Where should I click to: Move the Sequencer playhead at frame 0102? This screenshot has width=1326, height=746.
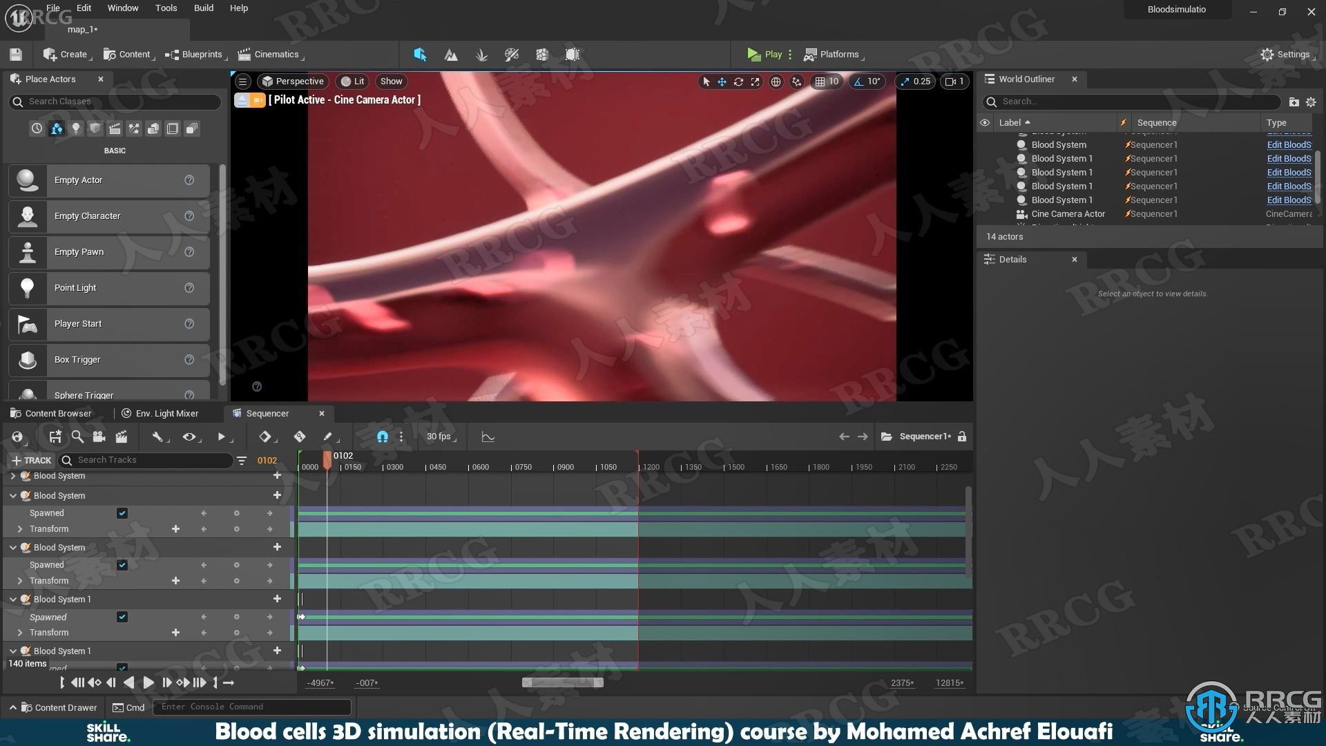pyautogui.click(x=327, y=460)
